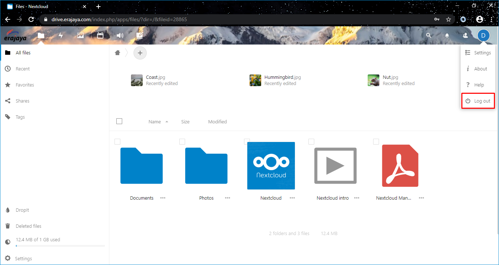The width and height of the screenshot is (499, 265).
Task: Click the plus new file button
Action: click(x=140, y=53)
